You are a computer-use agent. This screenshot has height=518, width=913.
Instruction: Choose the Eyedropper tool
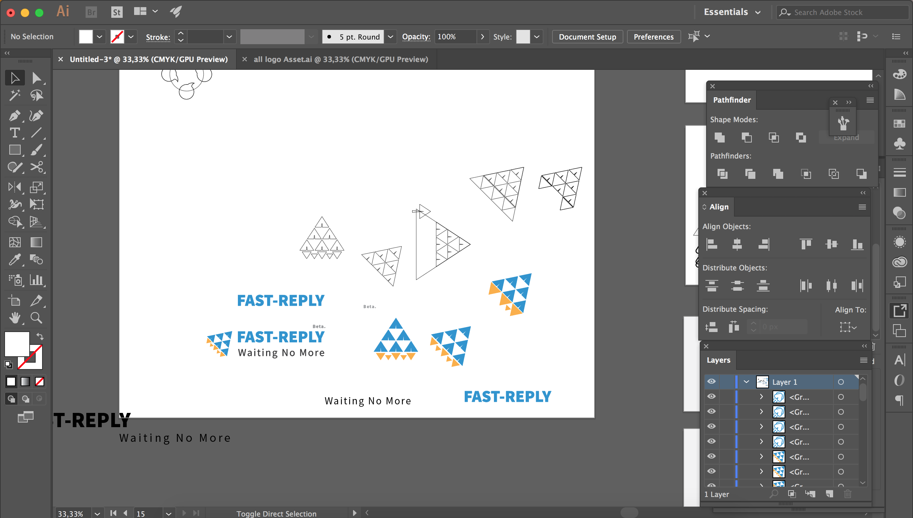(x=14, y=260)
